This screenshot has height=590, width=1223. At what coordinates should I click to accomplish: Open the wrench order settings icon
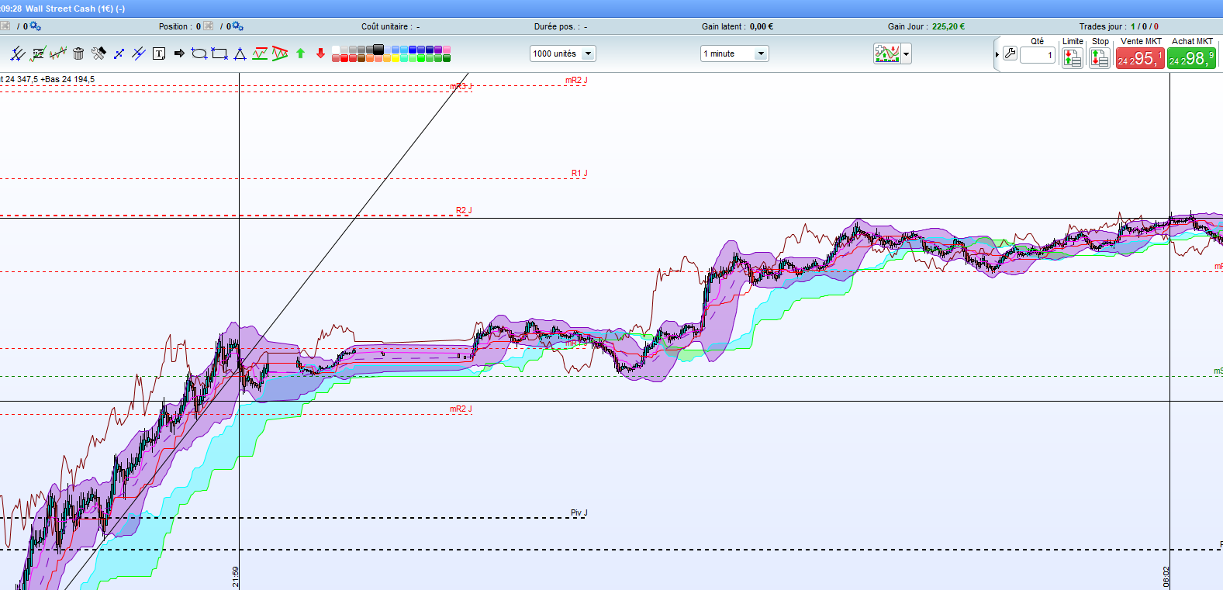click(1010, 53)
